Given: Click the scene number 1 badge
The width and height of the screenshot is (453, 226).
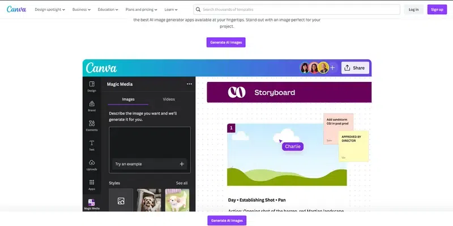Looking at the screenshot, I should [x=231, y=128].
